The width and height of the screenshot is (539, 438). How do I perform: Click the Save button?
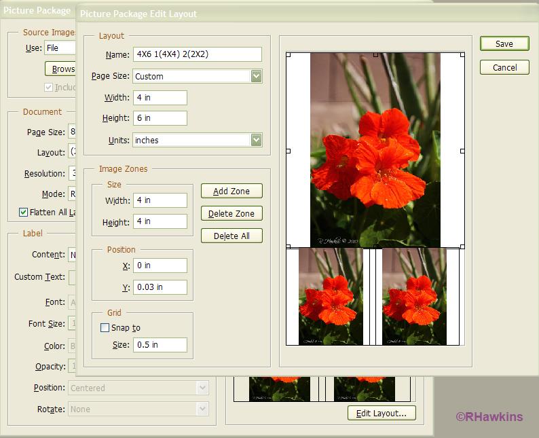pos(504,43)
